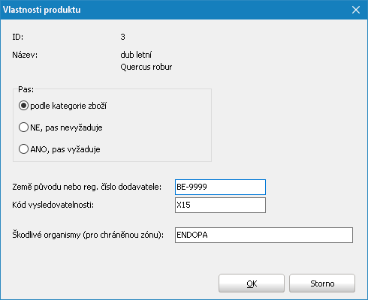Click the 'Pas:' group box caption
368x300 pixels.
(26, 89)
